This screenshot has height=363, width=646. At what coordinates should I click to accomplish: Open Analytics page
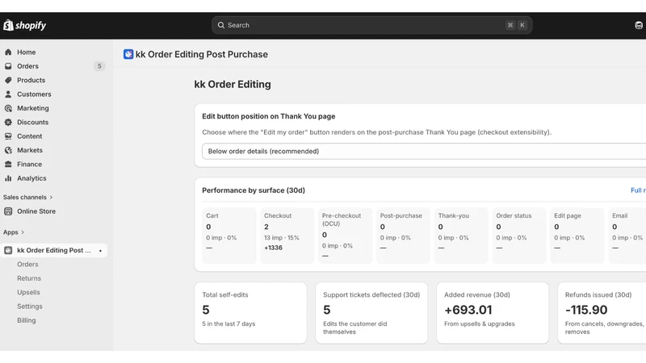pos(31,178)
